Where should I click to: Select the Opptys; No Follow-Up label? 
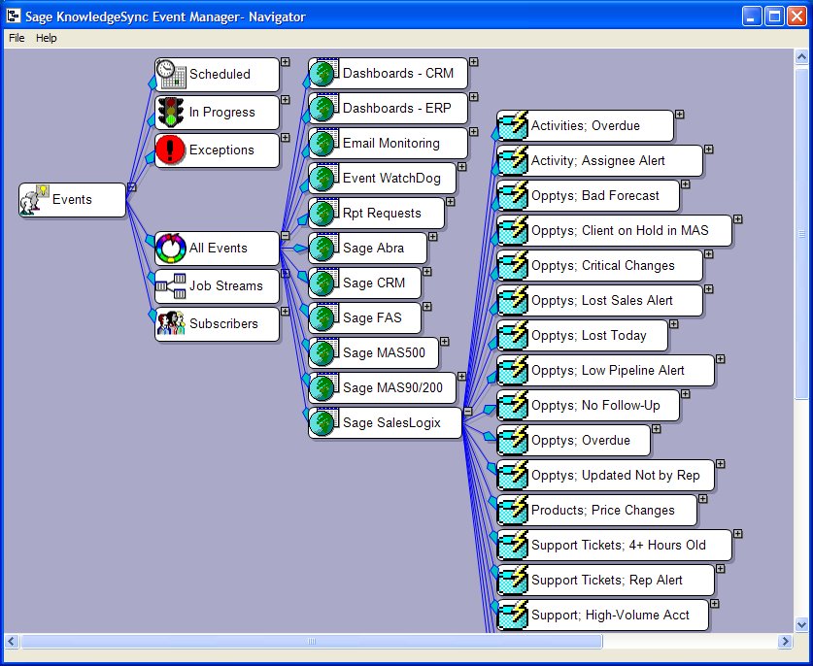tap(595, 405)
